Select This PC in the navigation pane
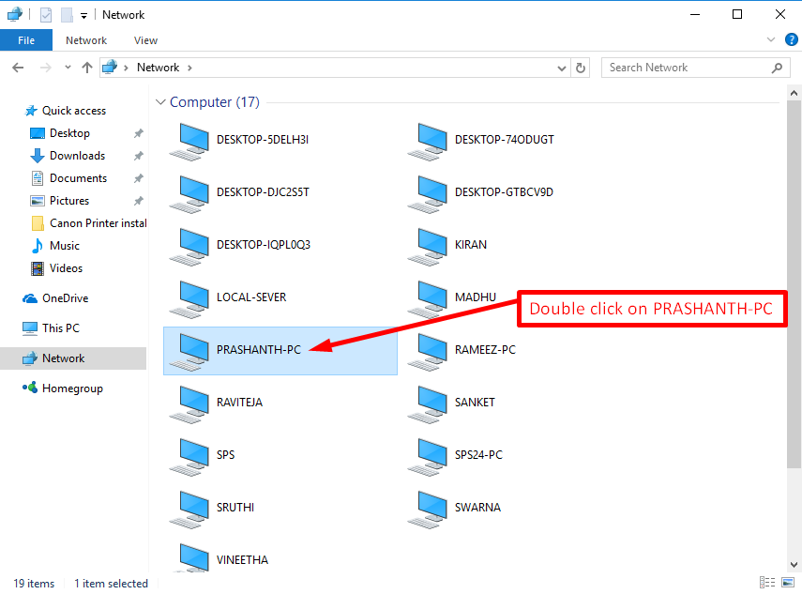 tap(62, 327)
